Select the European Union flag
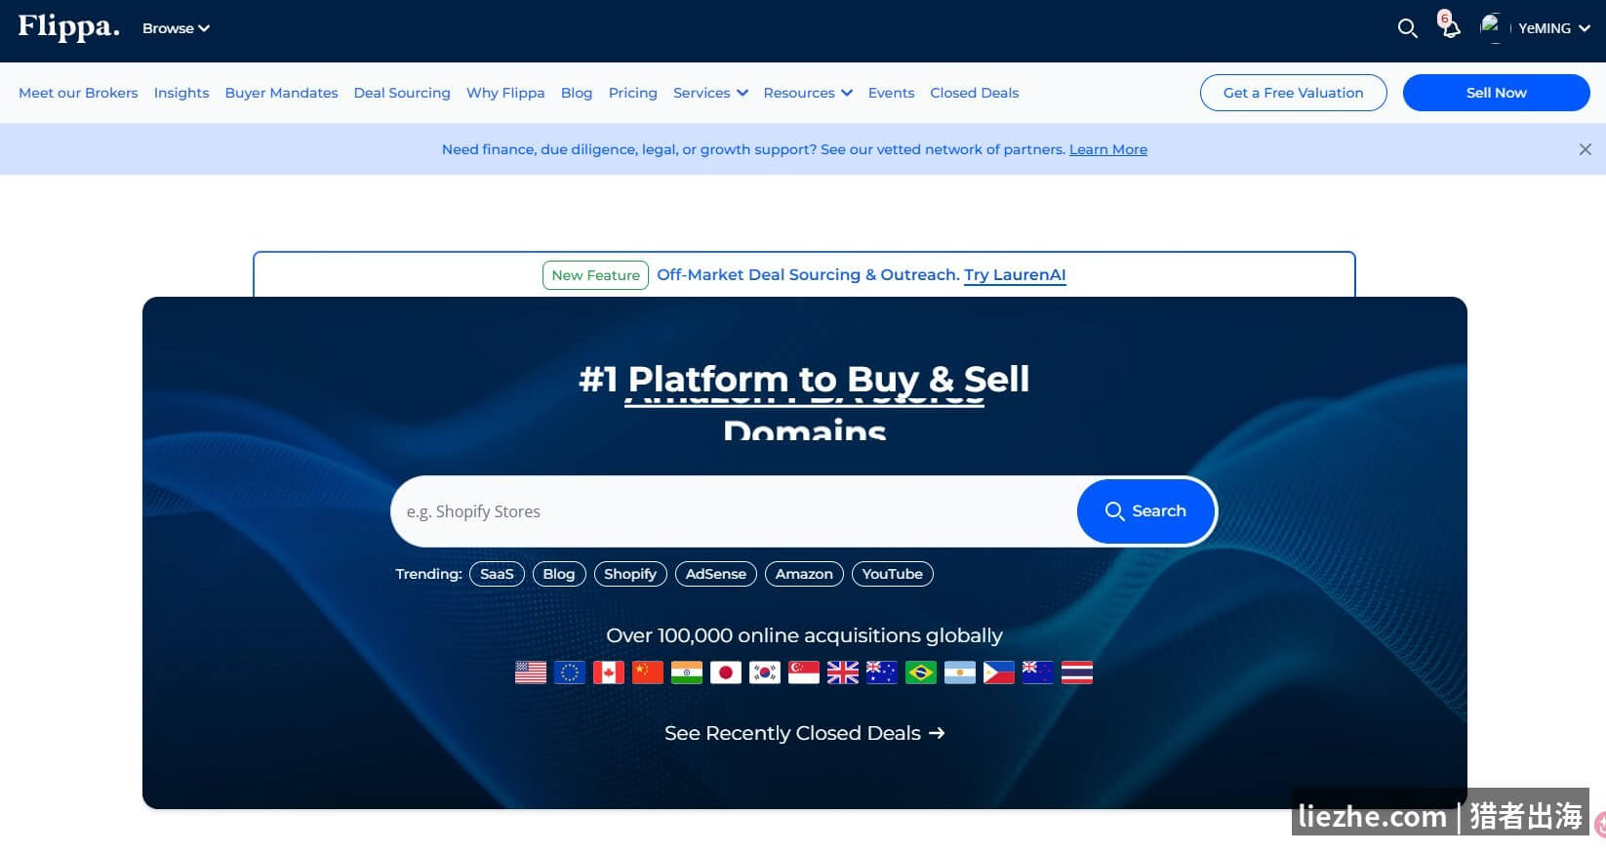Image resolution: width=1606 pixels, height=855 pixels. pyautogui.click(x=570, y=672)
